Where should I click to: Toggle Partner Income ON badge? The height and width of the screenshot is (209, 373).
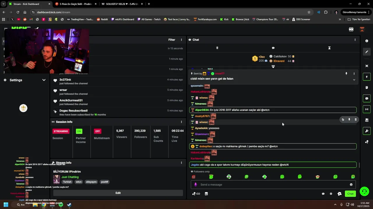tap(79, 131)
